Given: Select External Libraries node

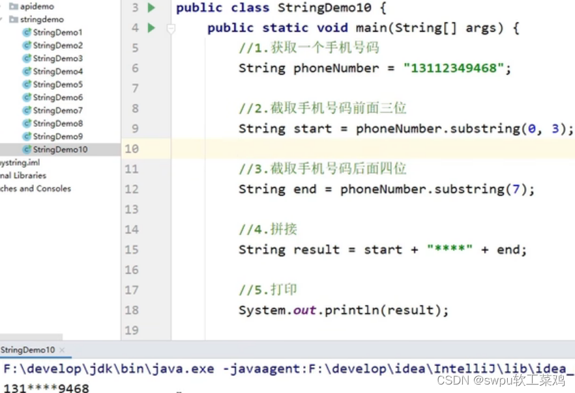Looking at the screenshot, I should point(23,176).
